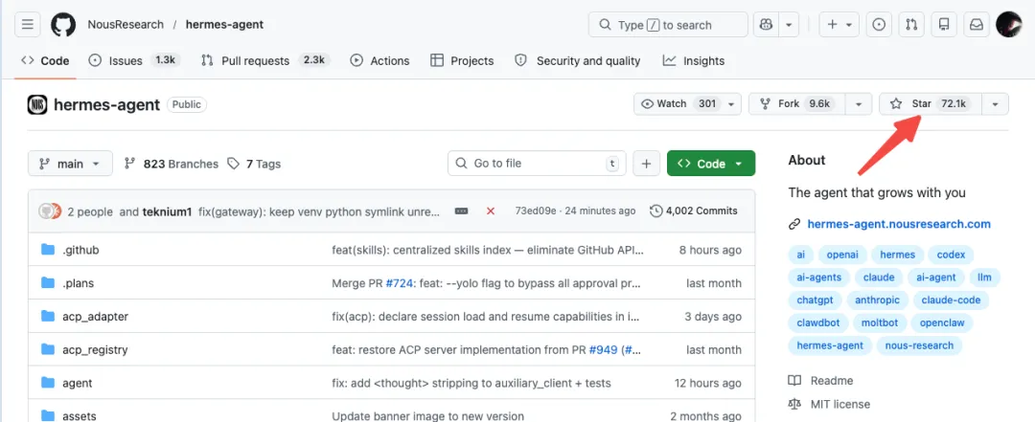
Task: View the 823 Branches link
Action: click(x=172, y=164)
